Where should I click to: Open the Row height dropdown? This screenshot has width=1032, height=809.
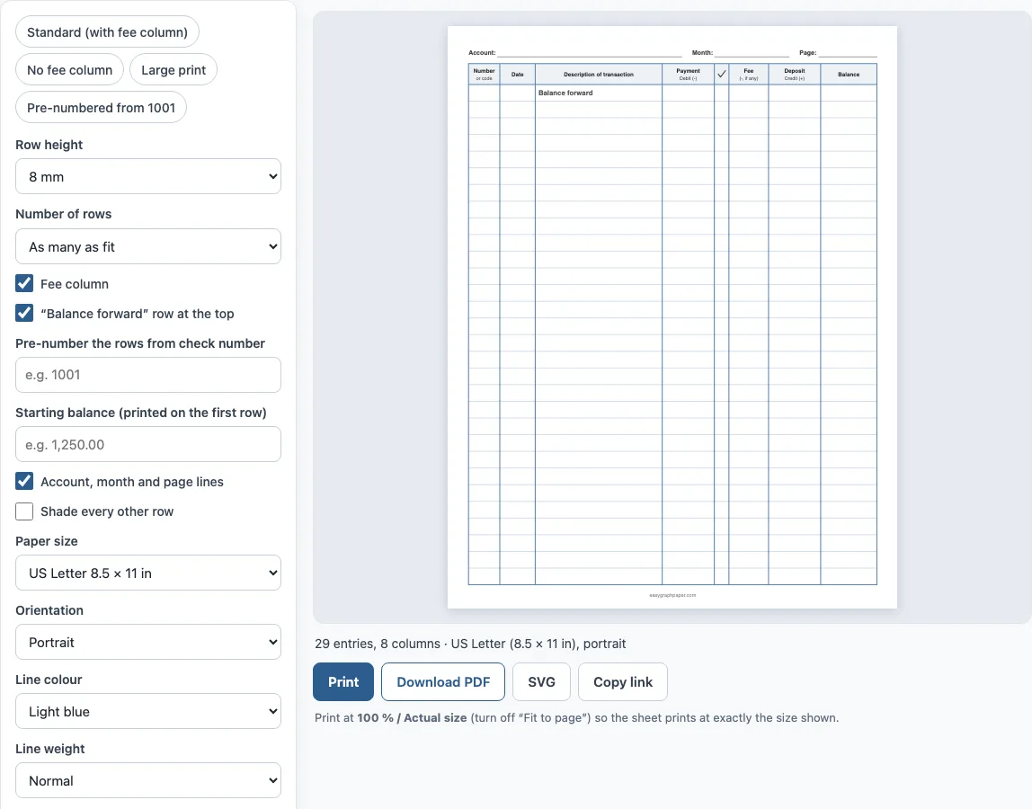148,176
